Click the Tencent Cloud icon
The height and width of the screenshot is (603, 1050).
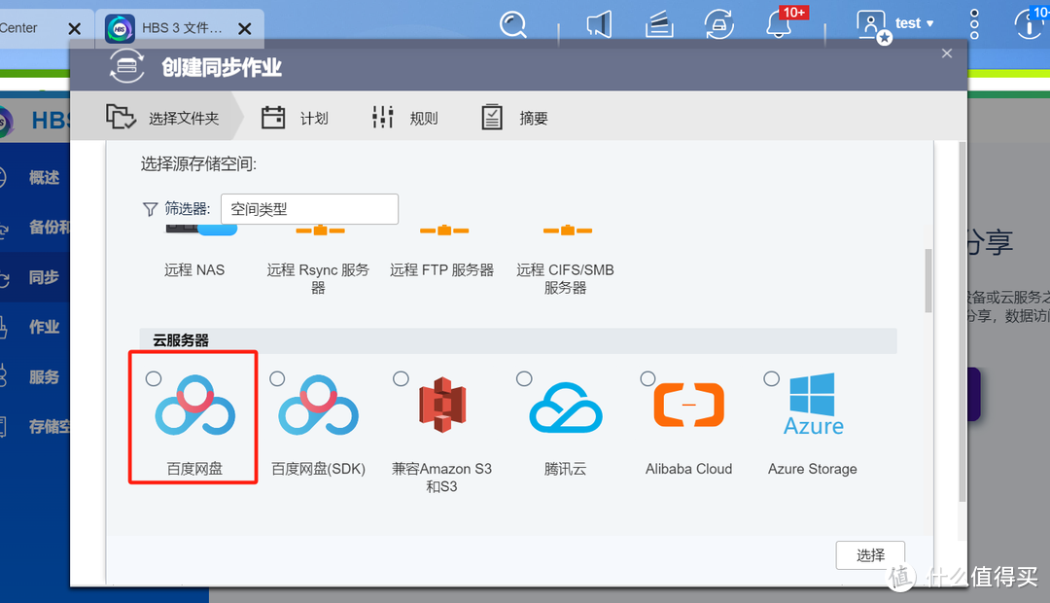(x=565, y=408)
